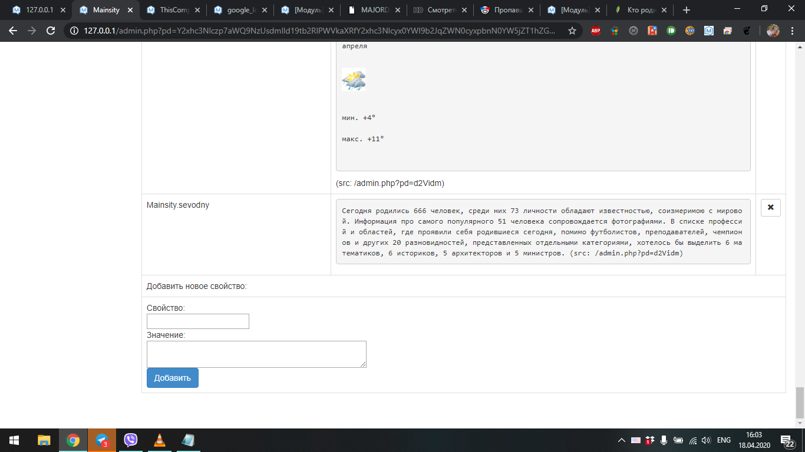Bookmark this page with the star icon
This screenshot has height=452, width=805.
(572, 31)
